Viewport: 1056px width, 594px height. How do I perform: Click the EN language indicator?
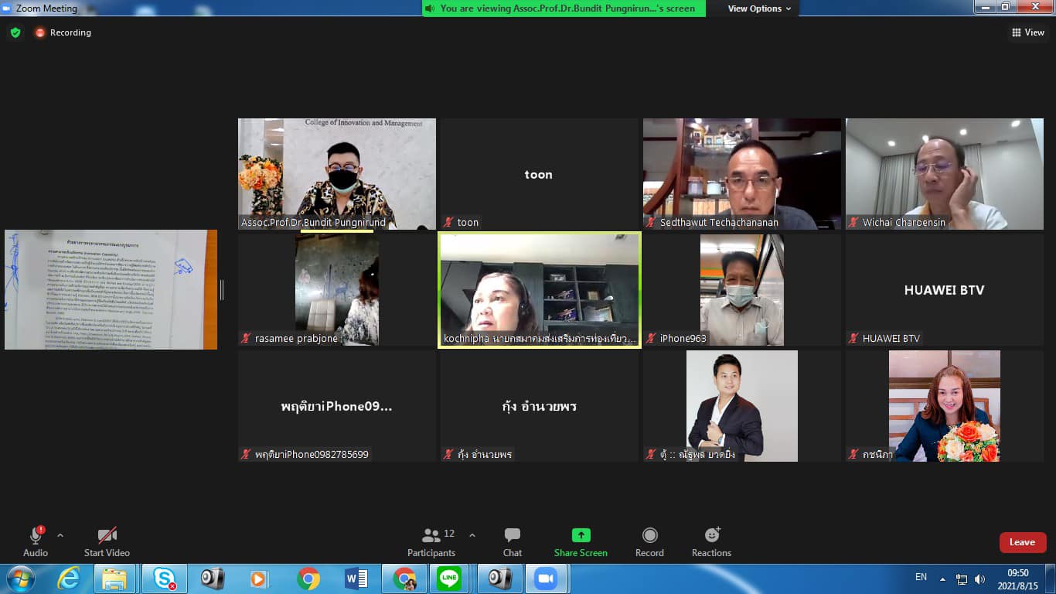click(x=921, y=577)
